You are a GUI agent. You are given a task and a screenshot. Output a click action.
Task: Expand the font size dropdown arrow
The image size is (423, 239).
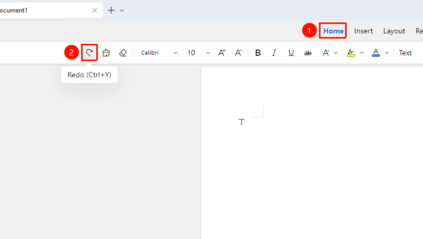(x=208, y=53)
